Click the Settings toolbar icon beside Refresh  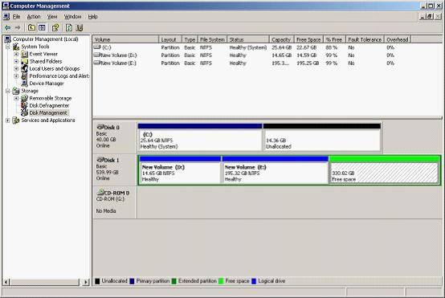coord(80,27)
